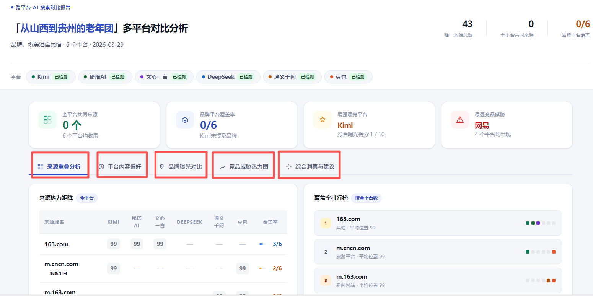Click the star icon in 最强曝光平台 card

[322, 120]
